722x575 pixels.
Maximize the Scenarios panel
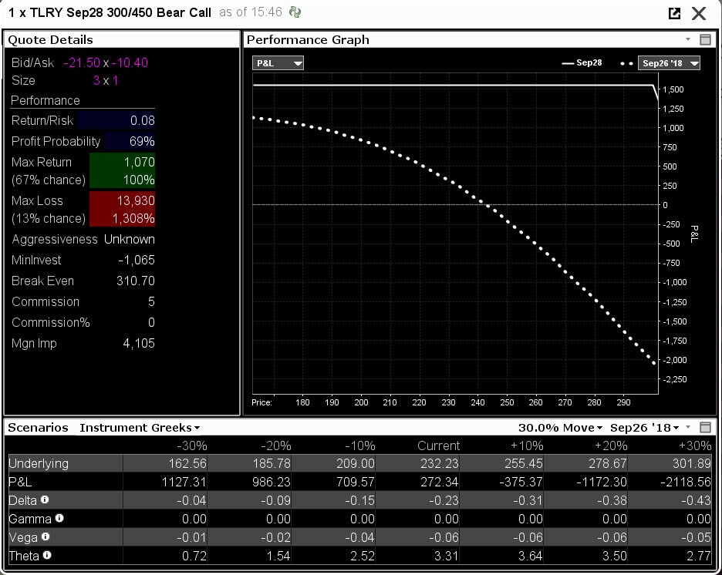pos(705,427)
